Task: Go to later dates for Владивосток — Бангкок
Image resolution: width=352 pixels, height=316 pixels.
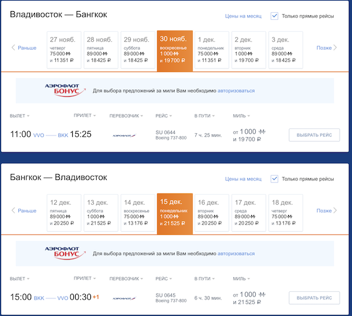Action: tap(327, 48)
